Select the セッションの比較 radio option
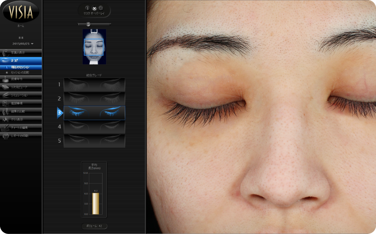The image size is (376, 234). coord(7,73)
